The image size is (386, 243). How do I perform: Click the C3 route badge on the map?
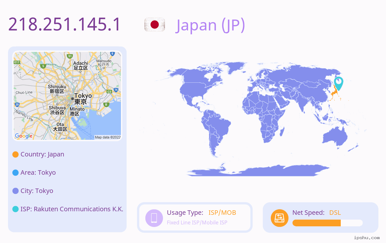109,92
